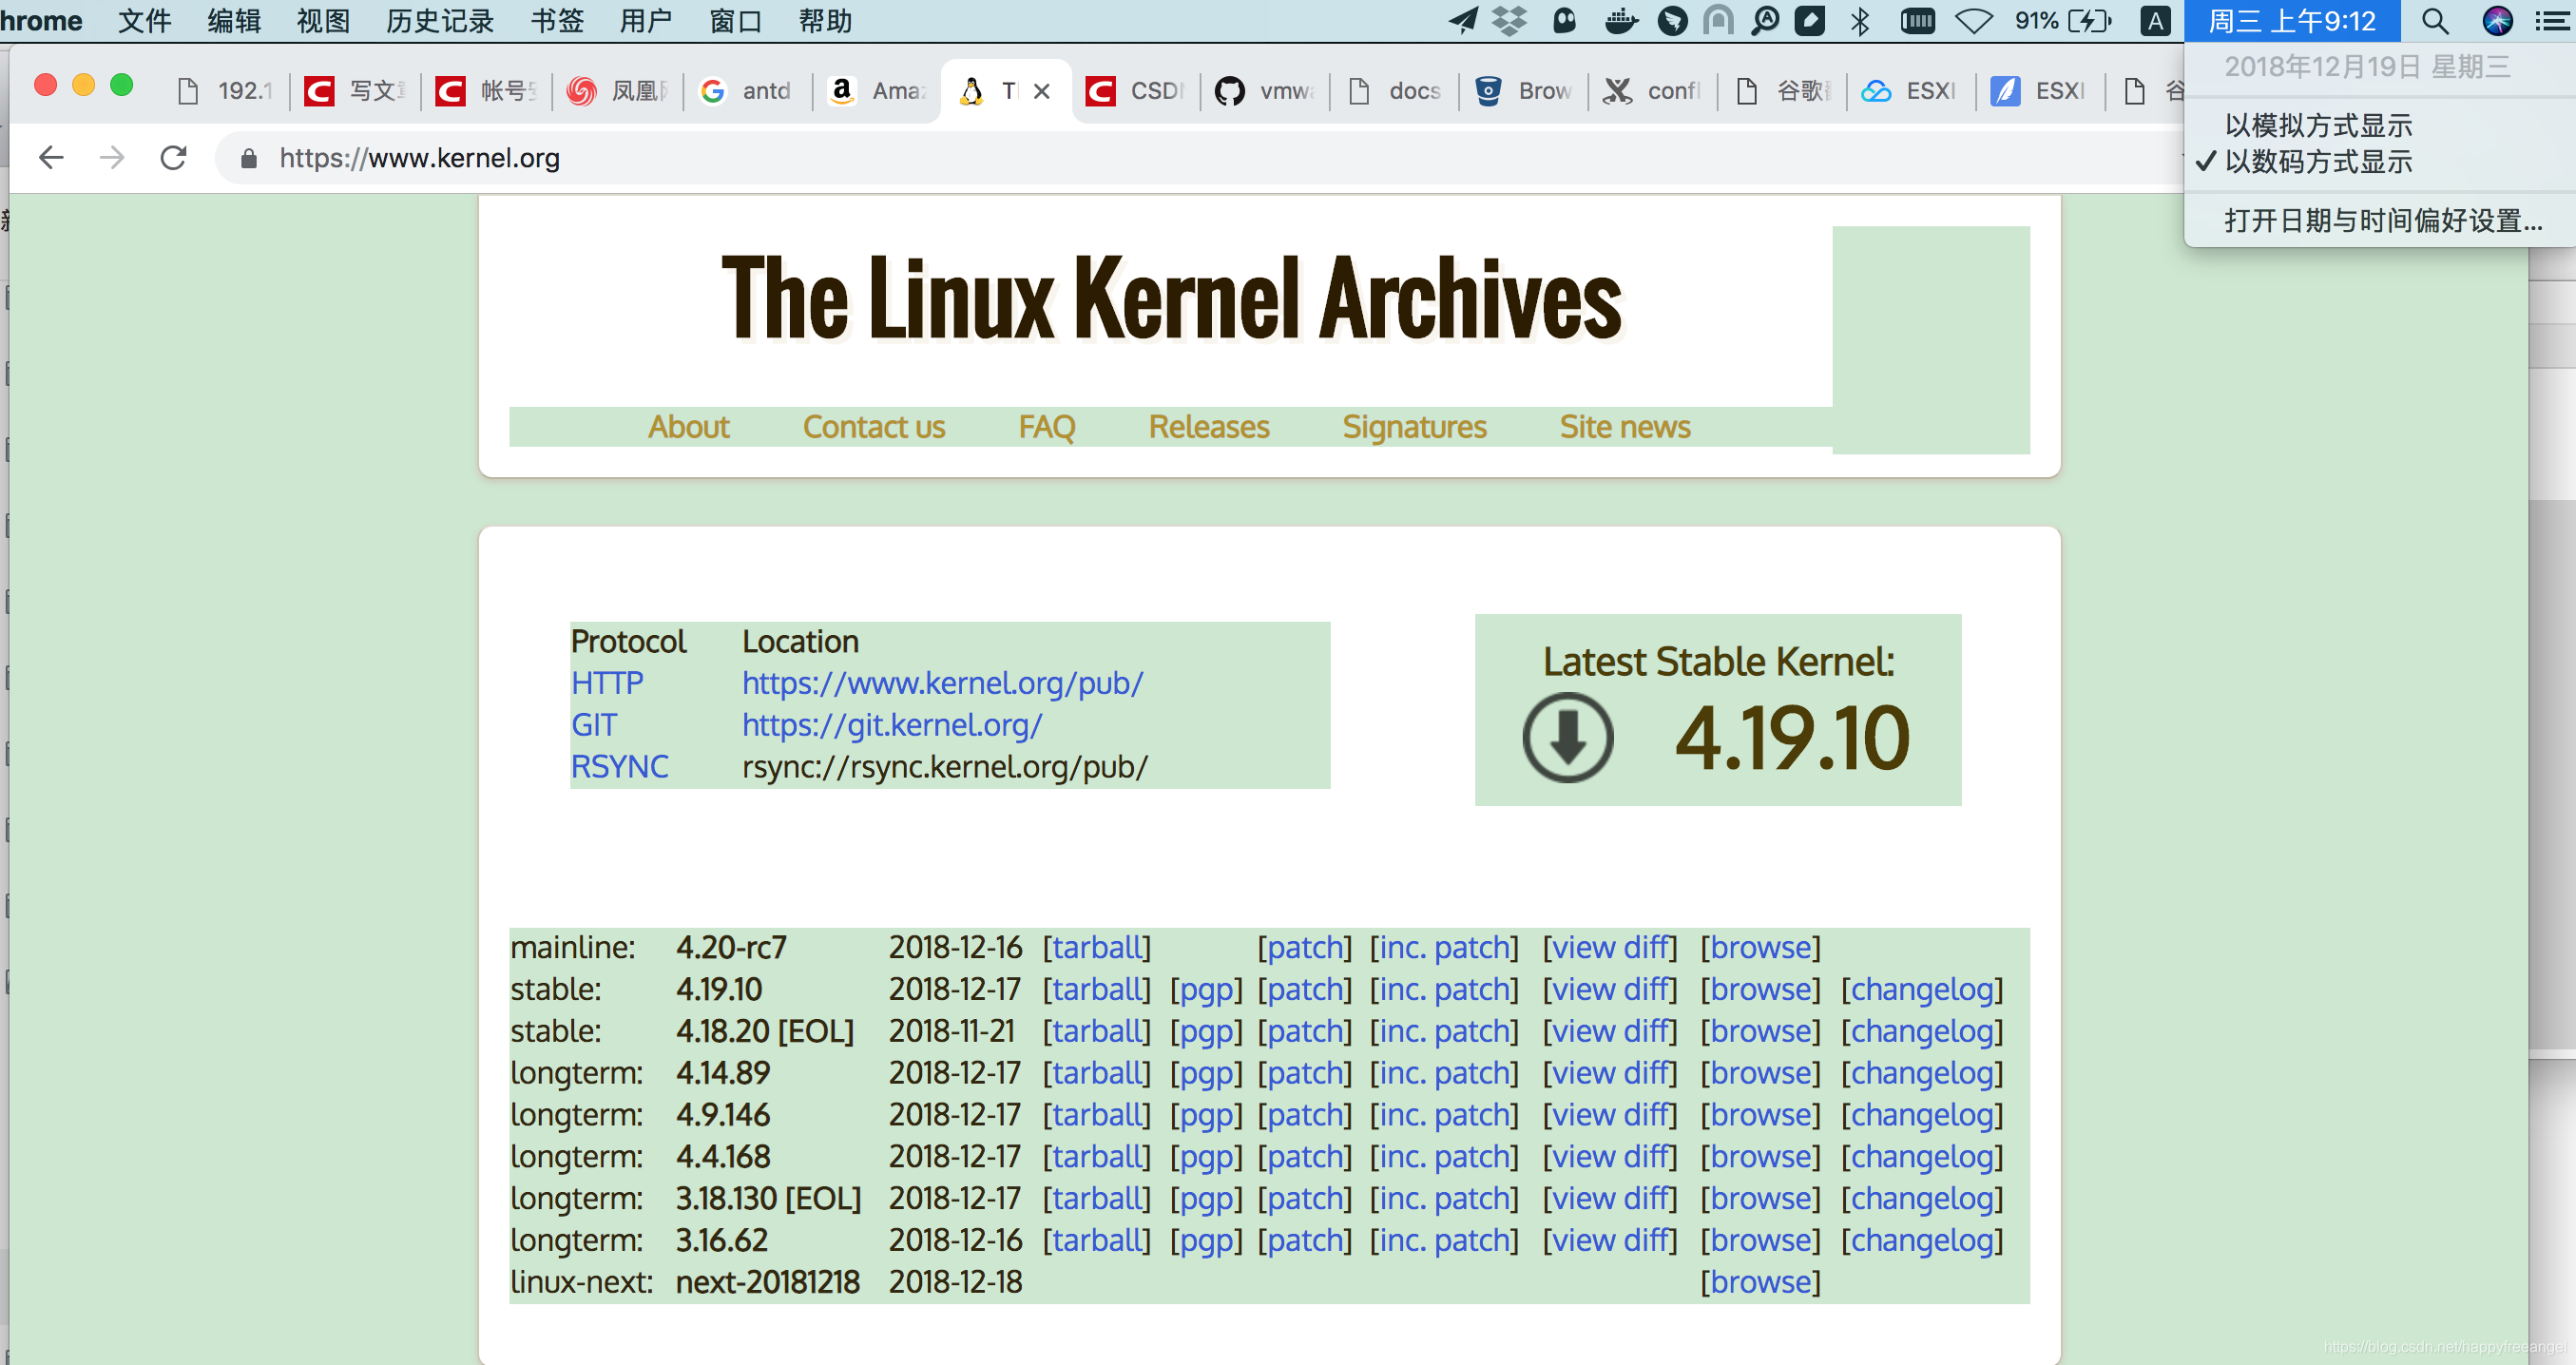Open the FAQ link
The width and height of the screenshot is (2576, 1365).
1046,427
